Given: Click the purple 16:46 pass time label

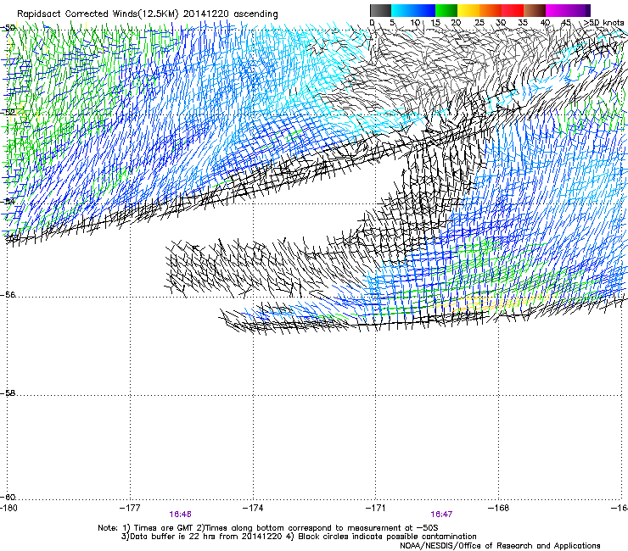Looking at the screenshot, I should [x=180, y=515].
